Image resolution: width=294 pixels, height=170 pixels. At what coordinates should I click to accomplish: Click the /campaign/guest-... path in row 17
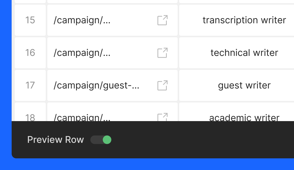click(x=96, y=86)
